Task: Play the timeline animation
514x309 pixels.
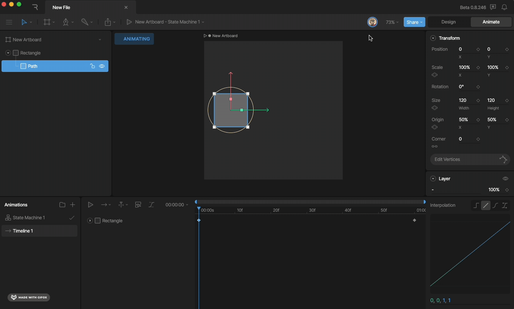Action: [91, 205]
